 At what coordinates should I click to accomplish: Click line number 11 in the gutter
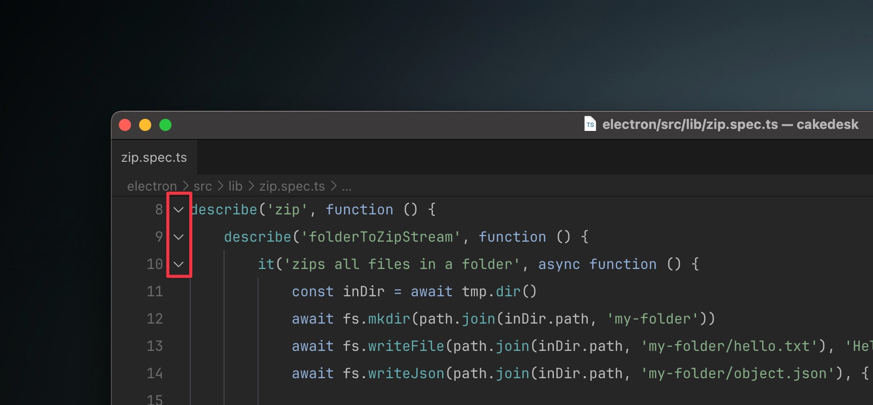point(155,291)
